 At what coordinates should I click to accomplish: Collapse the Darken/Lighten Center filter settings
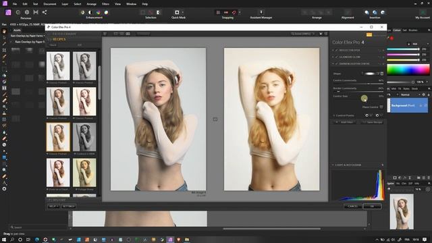333,63
